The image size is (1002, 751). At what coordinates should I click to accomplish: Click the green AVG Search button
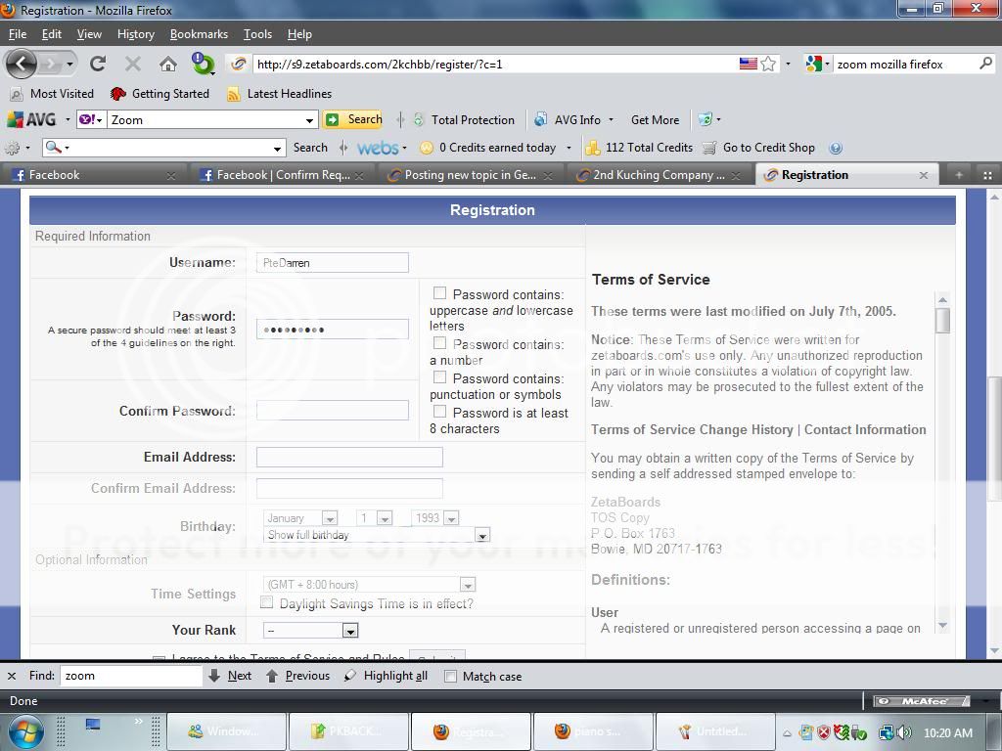pos(353,119)
